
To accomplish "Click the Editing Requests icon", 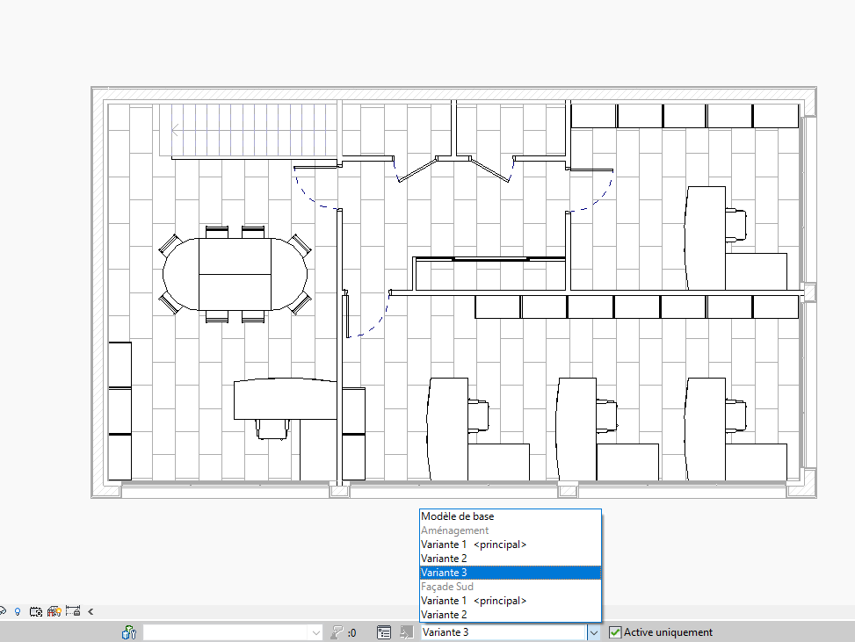I will point(337,632).
